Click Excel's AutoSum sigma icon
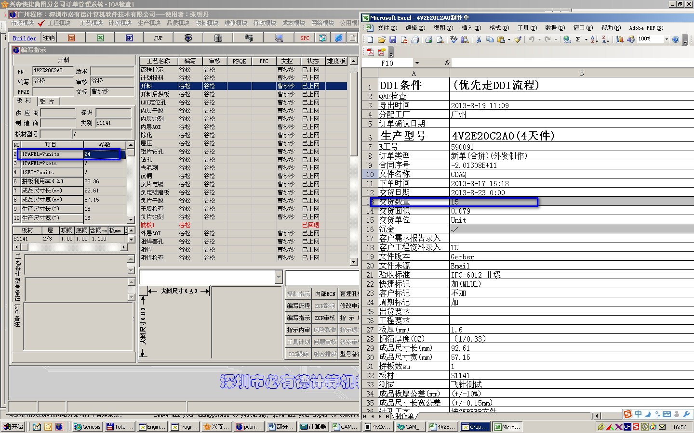Viewport: 694px width, 433px height. 578,39
